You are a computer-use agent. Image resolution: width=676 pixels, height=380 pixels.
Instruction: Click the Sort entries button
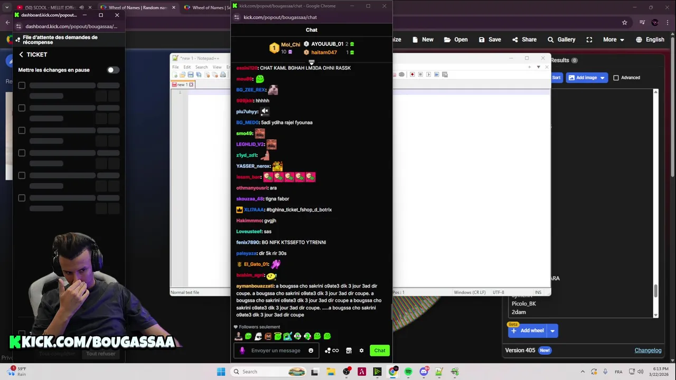click(556, 78)
